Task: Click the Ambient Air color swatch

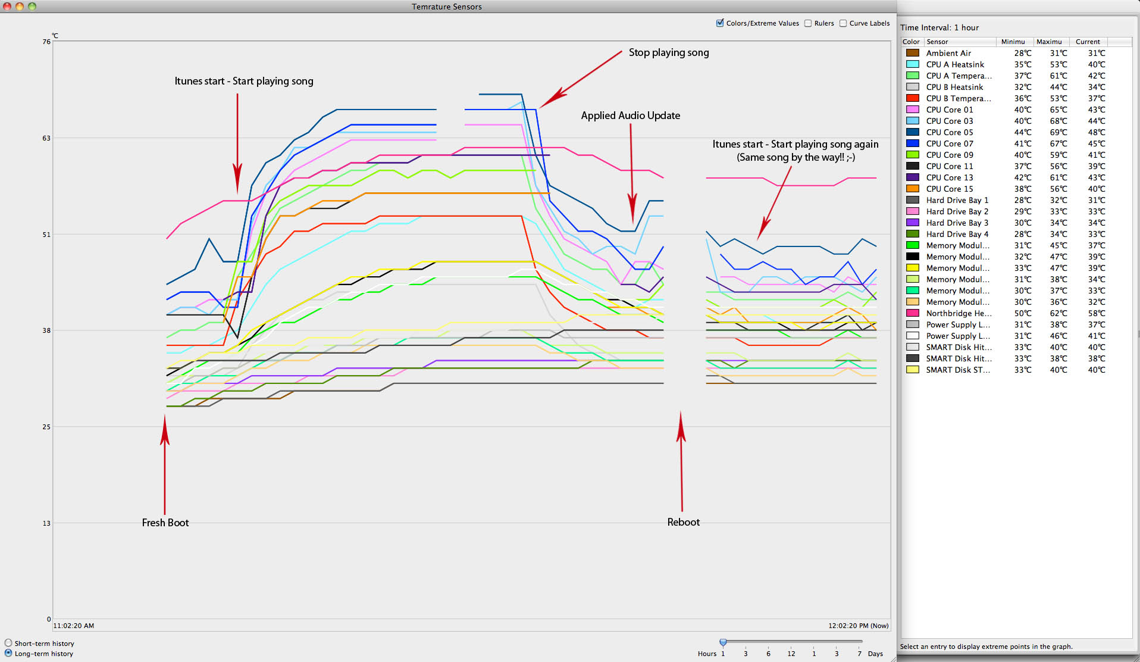Action: pos(912,53)
